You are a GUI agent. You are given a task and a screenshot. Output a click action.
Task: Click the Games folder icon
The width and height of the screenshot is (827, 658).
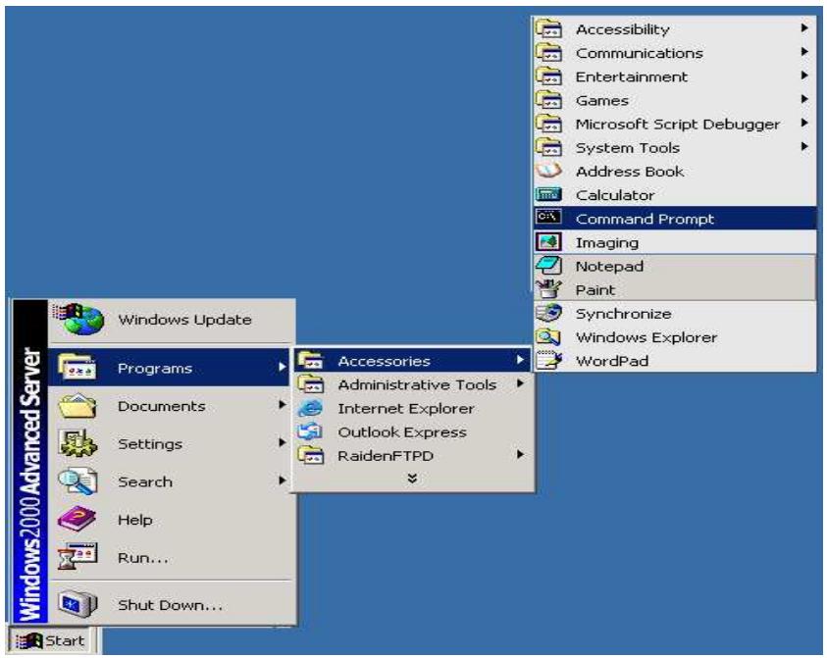[548, 100]
